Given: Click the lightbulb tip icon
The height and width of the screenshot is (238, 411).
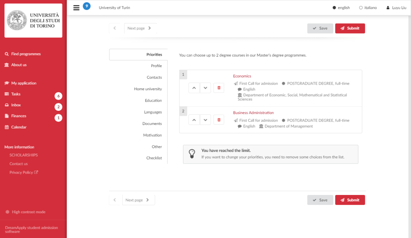Looking at the screenshot, I should click(x=192, y=154).
